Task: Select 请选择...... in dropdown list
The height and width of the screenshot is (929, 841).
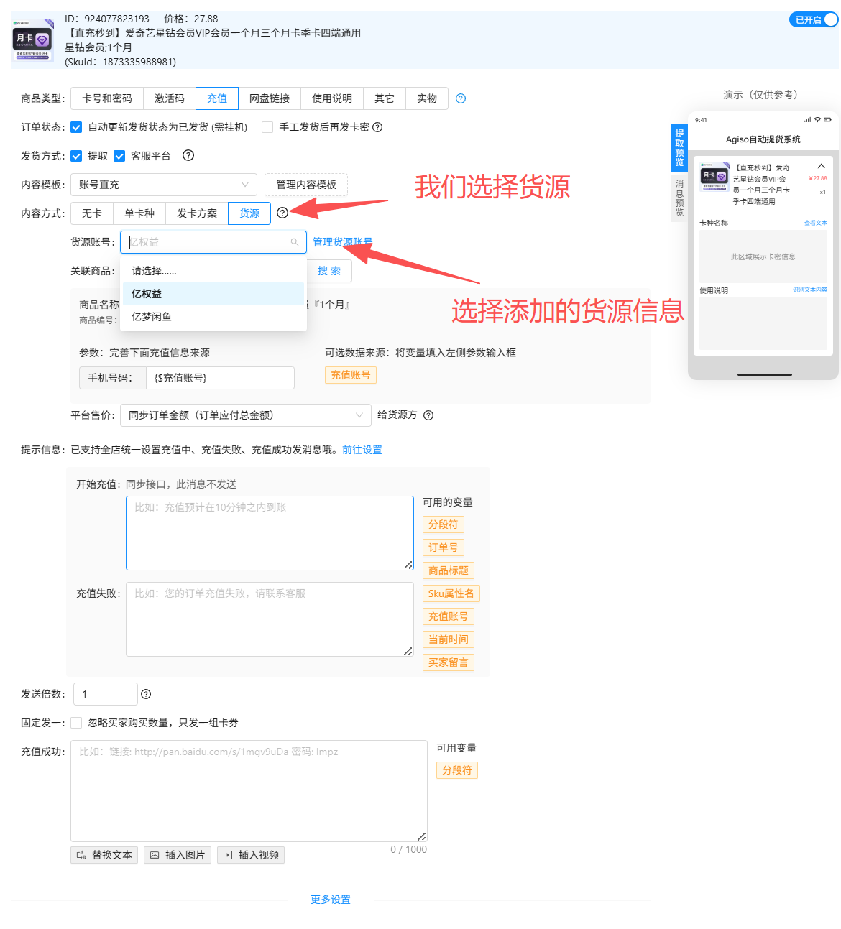Action: [x=214, y=271]
